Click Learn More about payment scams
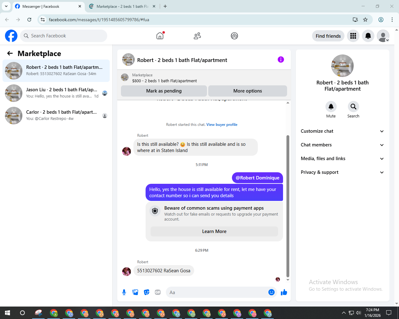 [x=214, y=231]
